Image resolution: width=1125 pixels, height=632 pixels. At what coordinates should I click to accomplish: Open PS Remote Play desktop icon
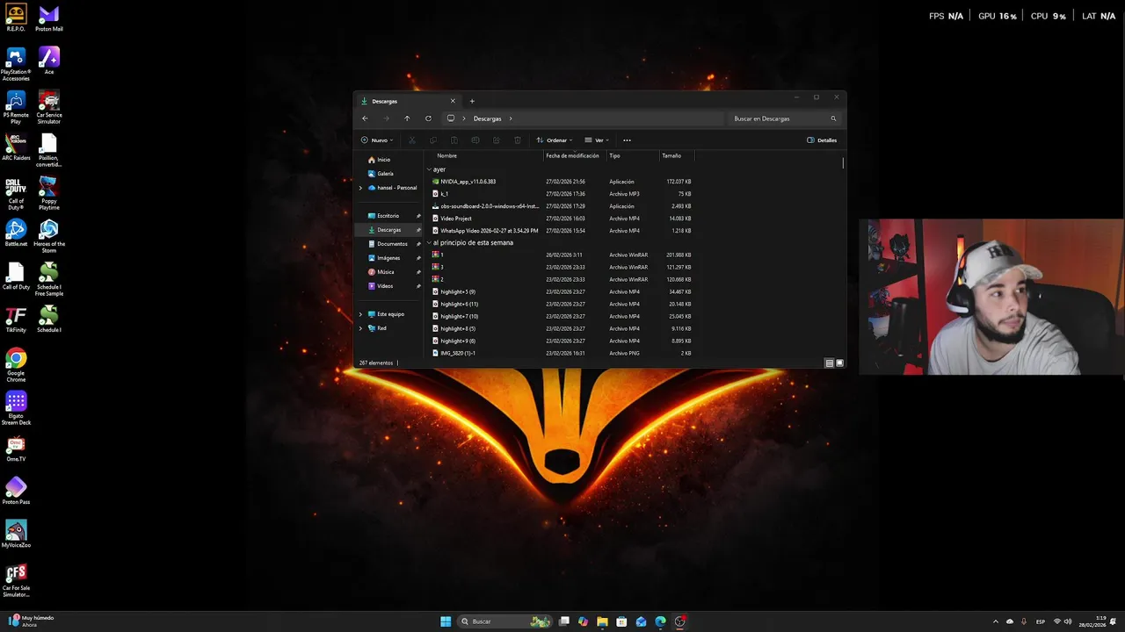(16, 107)
